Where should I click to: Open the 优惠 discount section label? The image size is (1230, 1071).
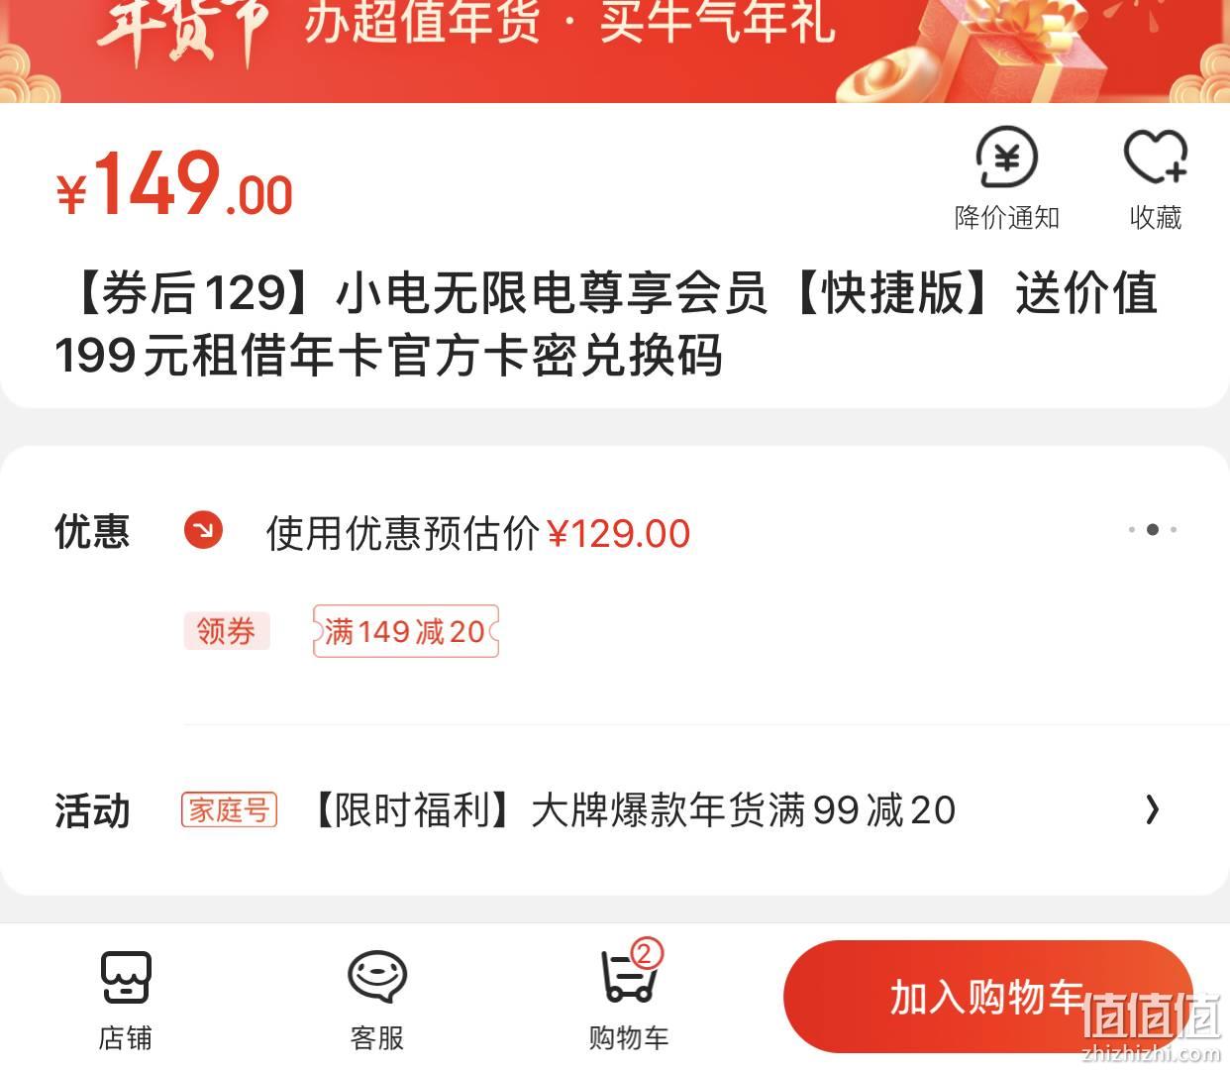[92, 532]
